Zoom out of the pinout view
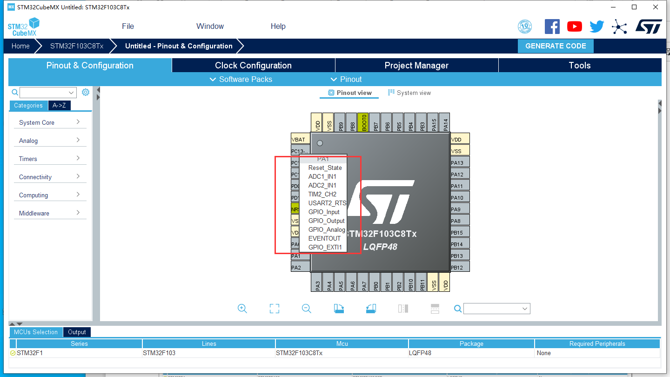The image size is (670, 377). point(306,309)
